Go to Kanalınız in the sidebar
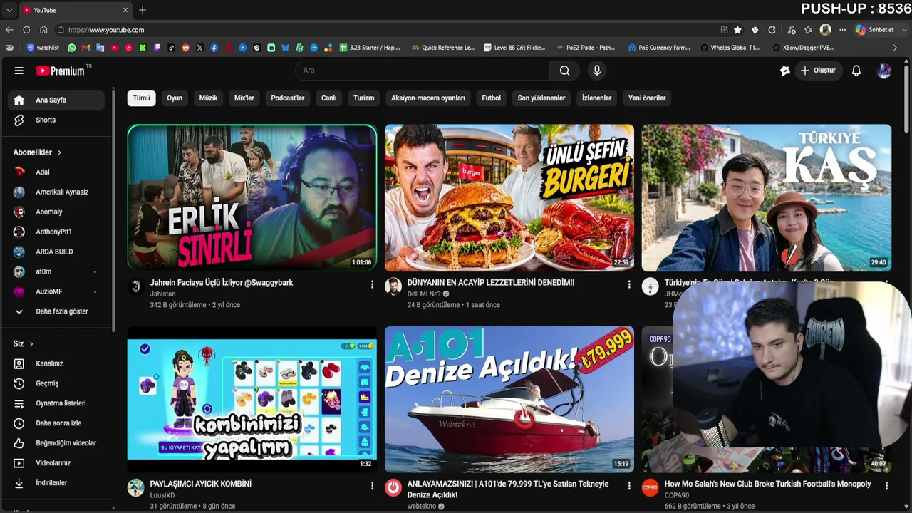 tap(57, 363)
